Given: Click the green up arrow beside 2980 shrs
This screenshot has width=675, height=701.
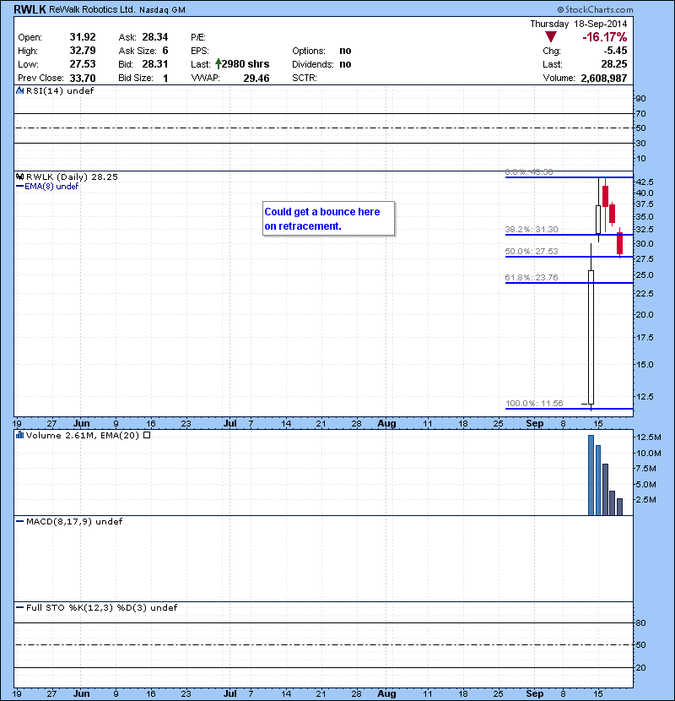Looking at the screenshot, I should tap(218, 63).
